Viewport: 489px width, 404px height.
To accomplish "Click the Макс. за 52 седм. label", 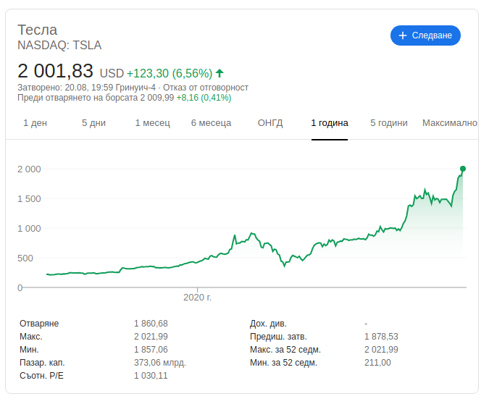I will 285,350.
